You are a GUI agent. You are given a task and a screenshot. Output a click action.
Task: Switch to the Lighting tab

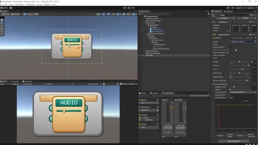pyautogui.click(x=229, y=11)
